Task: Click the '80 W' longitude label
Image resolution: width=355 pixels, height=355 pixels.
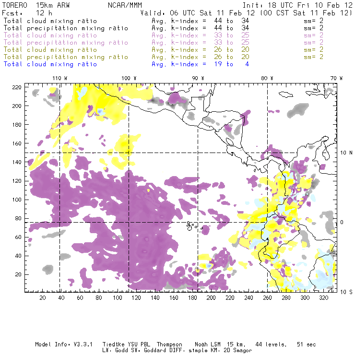Action: 267,78
